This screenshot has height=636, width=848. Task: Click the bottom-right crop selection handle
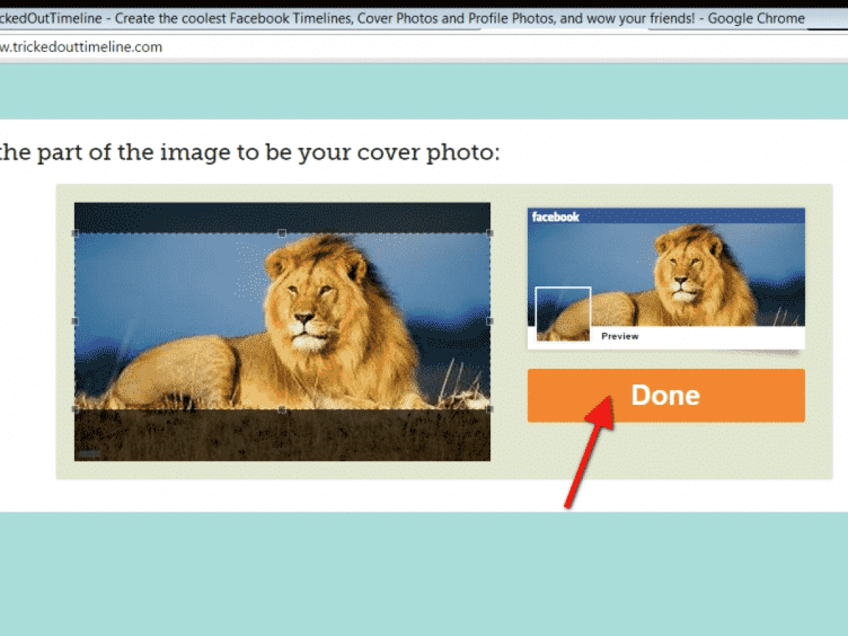490,409
